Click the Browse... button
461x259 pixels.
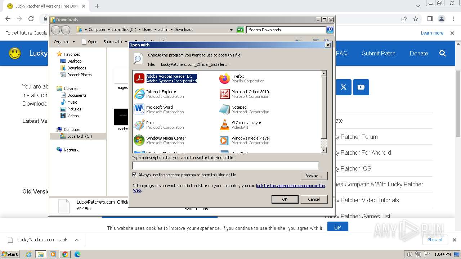click(314, 176)
